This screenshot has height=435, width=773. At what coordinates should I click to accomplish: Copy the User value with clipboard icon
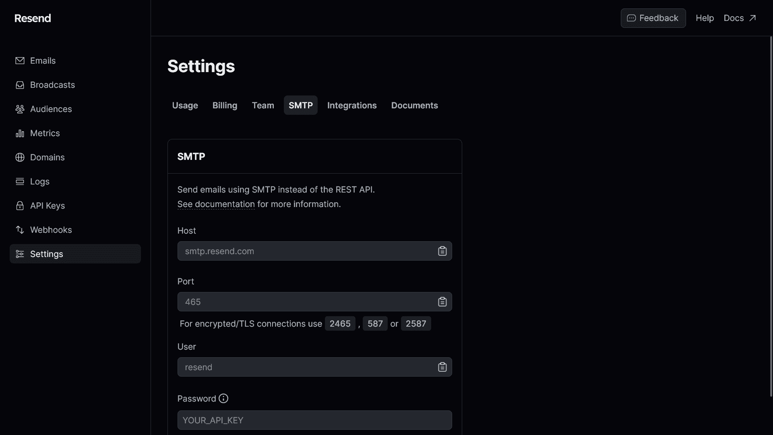coord(442,367)
